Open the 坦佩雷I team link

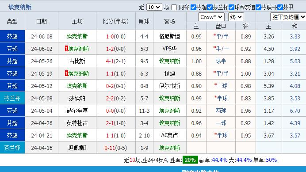point(77,148)
